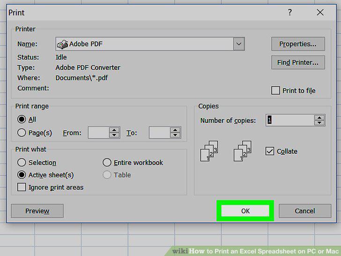Close the Print dialog with X

coord(320,12)
